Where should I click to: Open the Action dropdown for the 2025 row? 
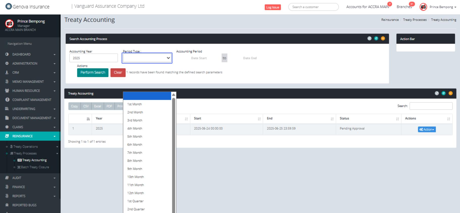coord(427,129)
